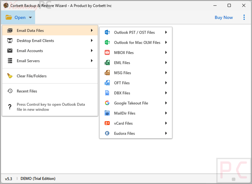Click the Buy Now link
The width and height of the screenshot is (252, 184).
click(x=223, y=17)
